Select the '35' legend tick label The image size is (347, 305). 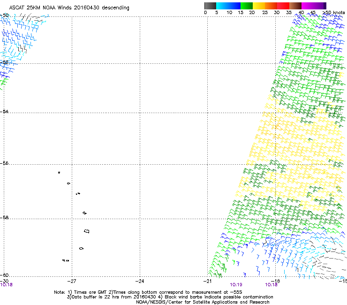coord(289,13)
